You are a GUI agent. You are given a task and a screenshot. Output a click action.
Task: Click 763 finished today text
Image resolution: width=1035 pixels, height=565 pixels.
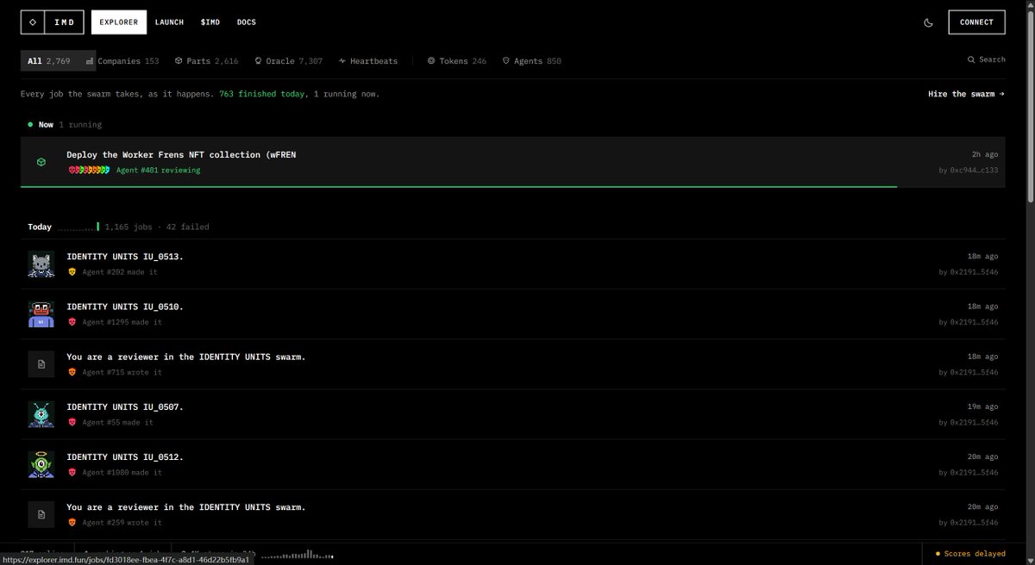pos(261,94)
